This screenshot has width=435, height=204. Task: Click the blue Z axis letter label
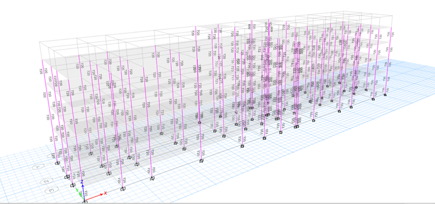click(x=82, y=182)
